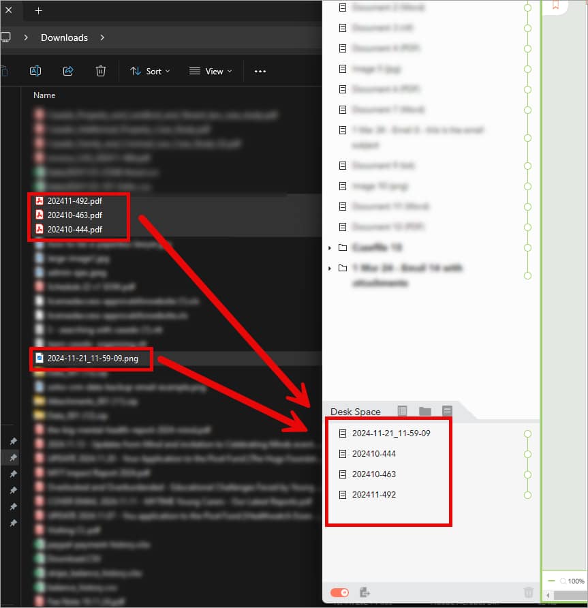This screenshot has width=588, height=608.
Task: Open Desk Space item 2024-11-21_11-59-09
Action: tap(391, 433)
